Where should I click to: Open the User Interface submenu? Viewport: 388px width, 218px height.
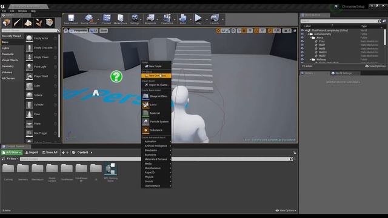tap(156, 186)
